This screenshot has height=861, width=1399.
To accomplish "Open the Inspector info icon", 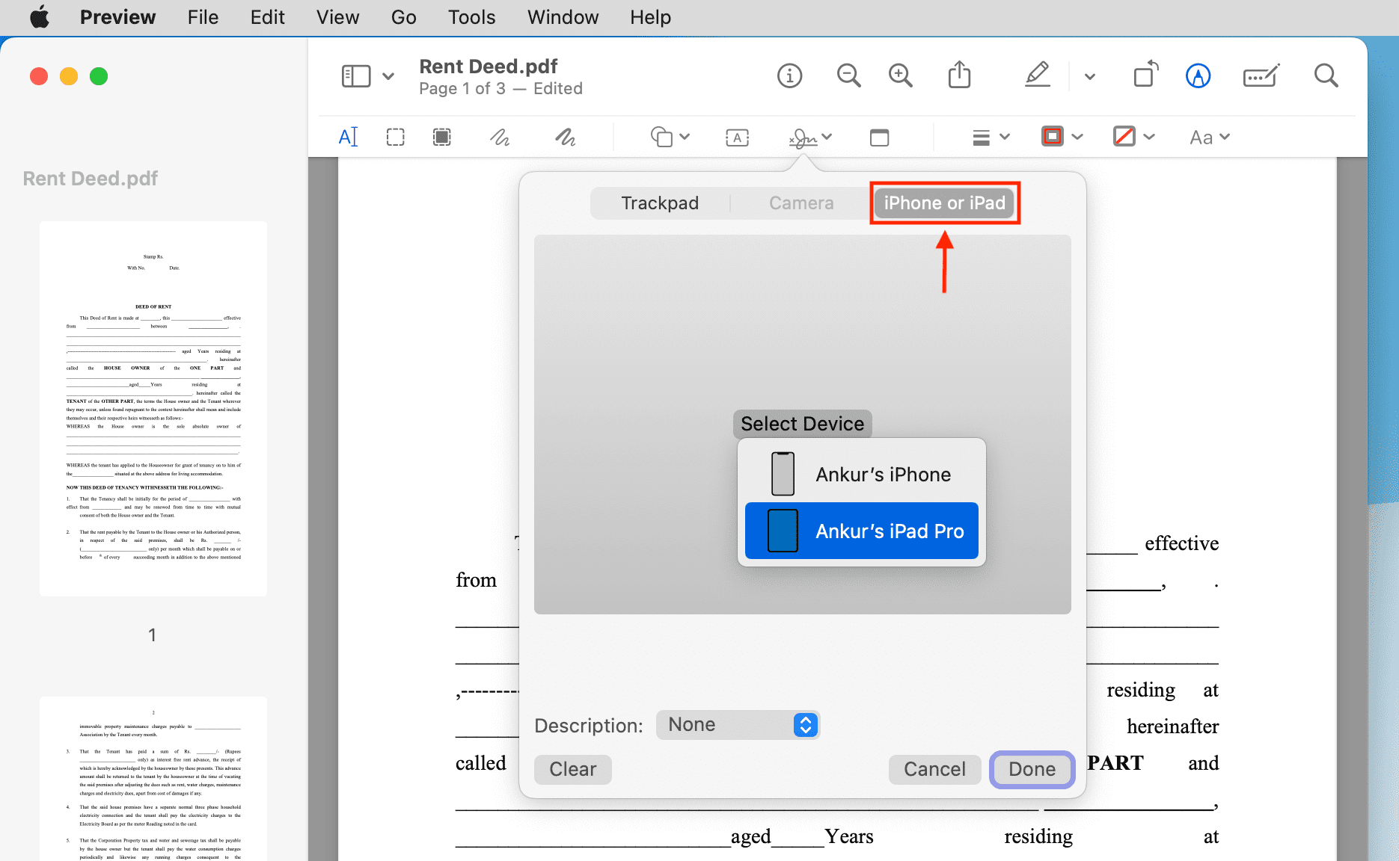I will coord(789,75).
